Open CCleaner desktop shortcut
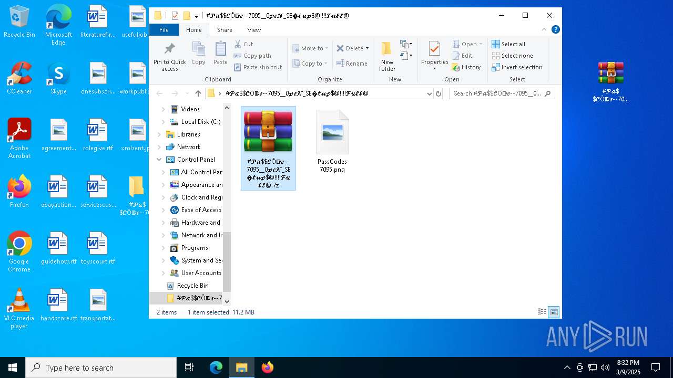673x378 pixels. (x=19, y=78)
